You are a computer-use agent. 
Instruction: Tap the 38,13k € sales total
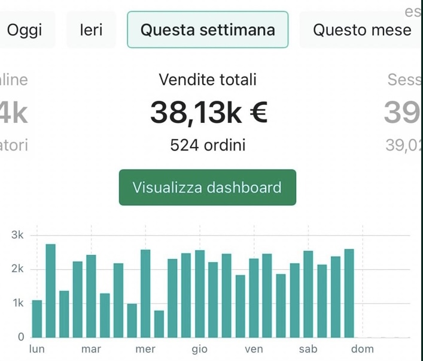208,112
